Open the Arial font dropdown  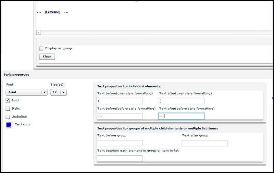(27, 92)
